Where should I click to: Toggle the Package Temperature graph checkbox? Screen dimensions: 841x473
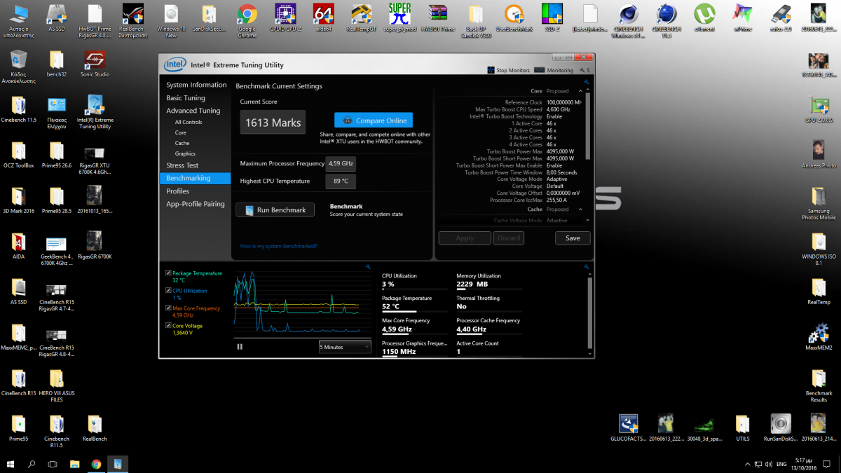pos(168,273)
